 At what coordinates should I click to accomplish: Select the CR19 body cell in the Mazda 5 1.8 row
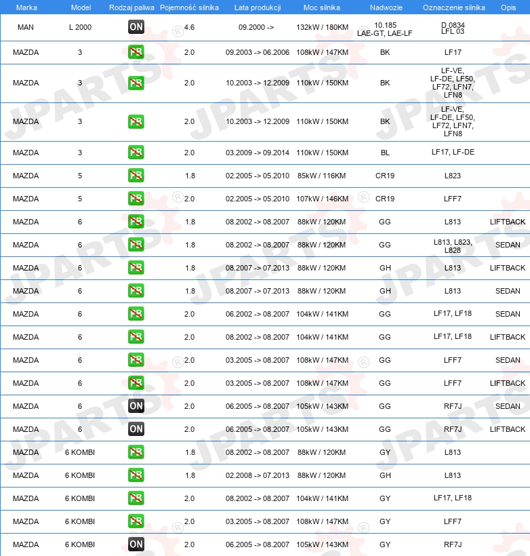pos(385,176)
